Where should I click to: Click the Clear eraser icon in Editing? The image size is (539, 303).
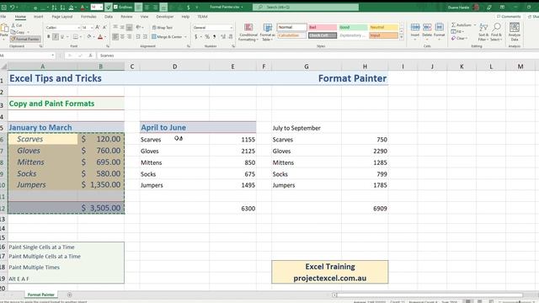[x=453, y=38]
